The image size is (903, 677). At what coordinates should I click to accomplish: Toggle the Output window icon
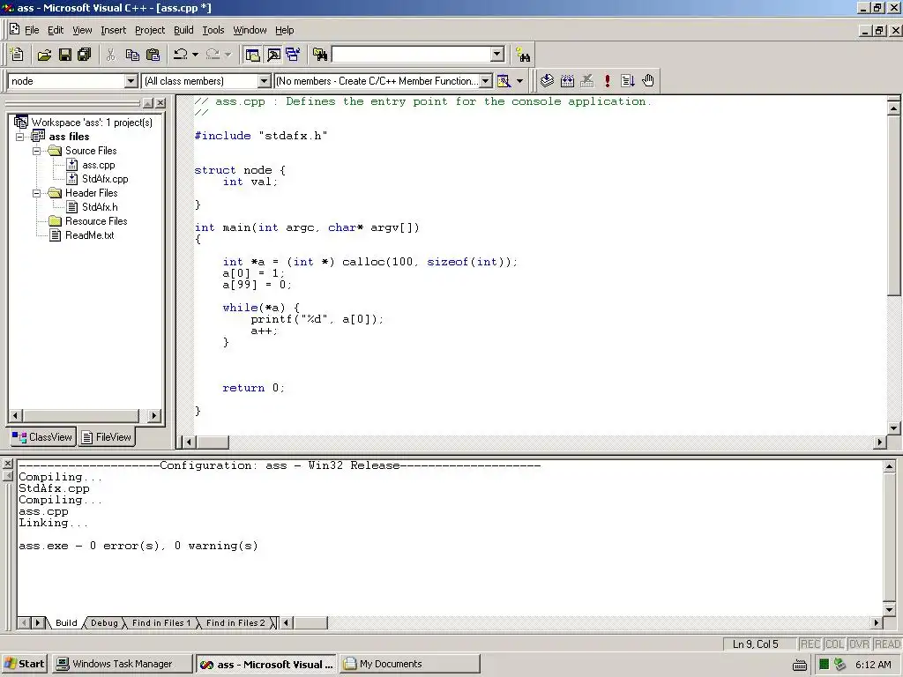(x=273, y=55)
